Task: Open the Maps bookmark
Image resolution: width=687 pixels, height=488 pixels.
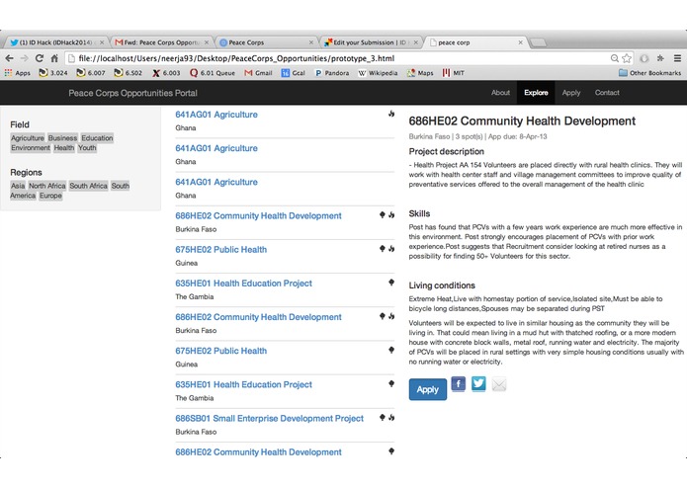Action: click(420, 73)
